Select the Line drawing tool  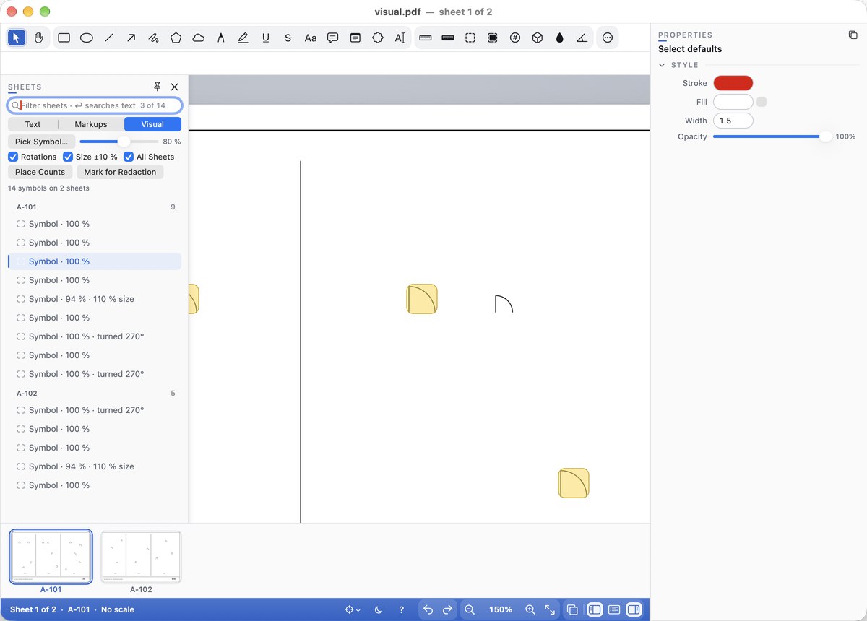pyautogui.click(x=108, y=38)
